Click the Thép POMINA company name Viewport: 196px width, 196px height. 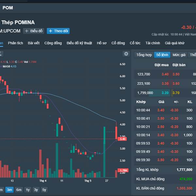coord(18,22)
